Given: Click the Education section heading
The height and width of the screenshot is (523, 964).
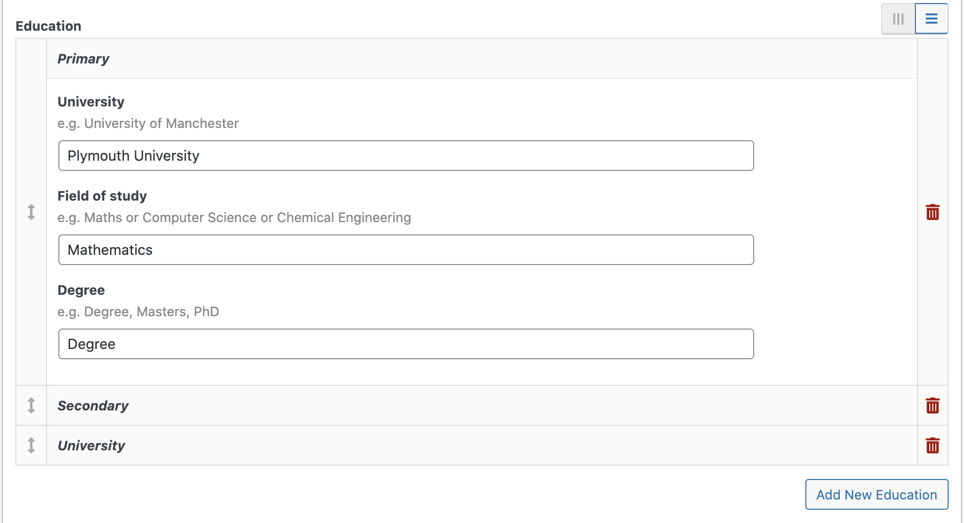Looking at the screenshot, I should (49, 26).
